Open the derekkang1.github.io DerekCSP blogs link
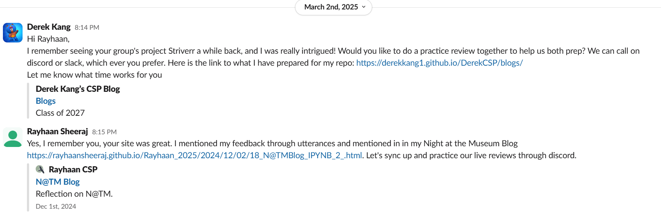Screen dimensions: 661x217 [439, 63]
